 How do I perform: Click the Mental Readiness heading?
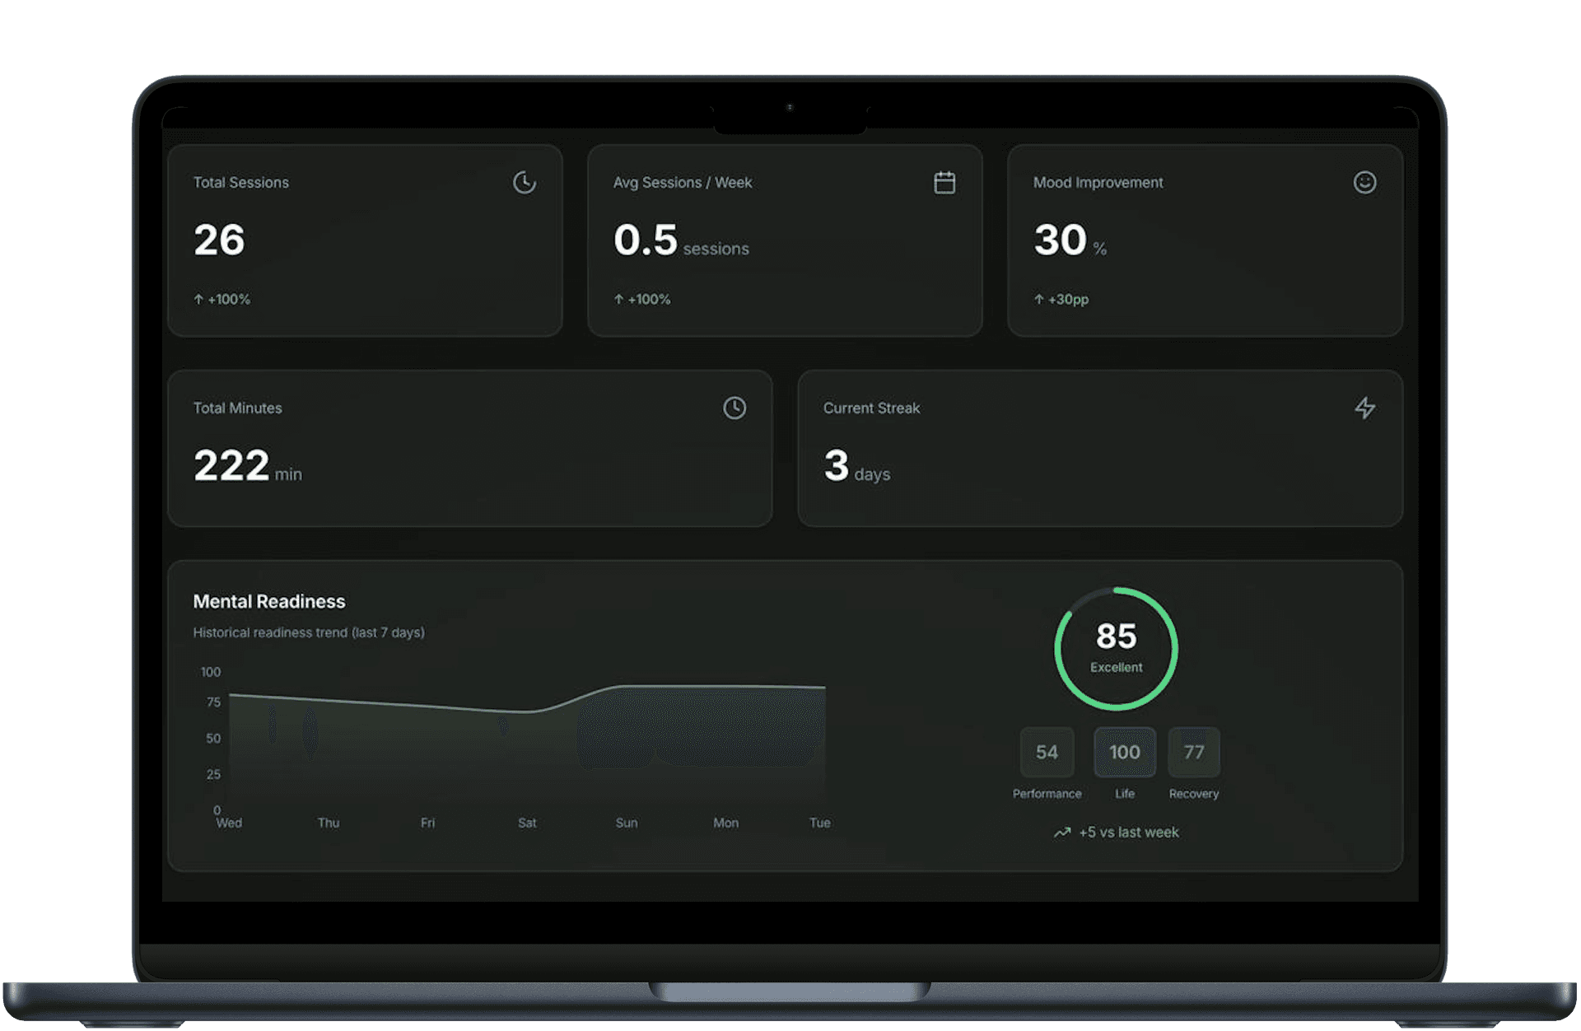click(269, 601)
